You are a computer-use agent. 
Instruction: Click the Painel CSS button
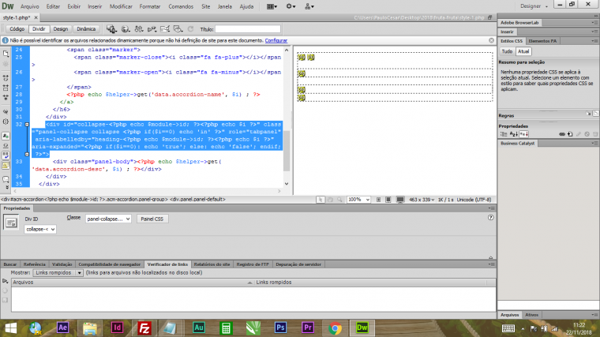[152, 219]
